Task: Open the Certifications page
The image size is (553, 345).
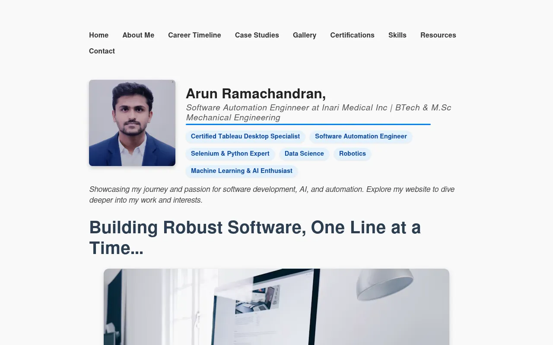Action: tap(352, 35)
